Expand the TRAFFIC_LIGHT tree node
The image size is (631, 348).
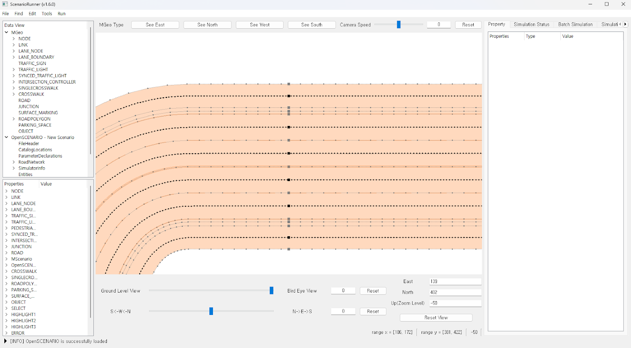(x=14, y=70)
